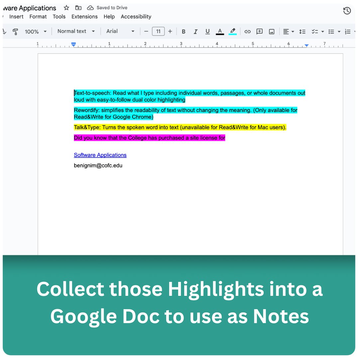Click the insert image icon
Screen dimensions: 359x359
click(272, 32)
